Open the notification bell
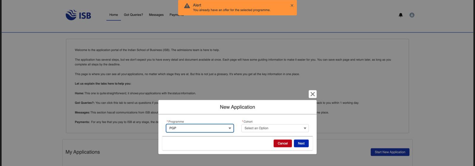 [400, 15]
